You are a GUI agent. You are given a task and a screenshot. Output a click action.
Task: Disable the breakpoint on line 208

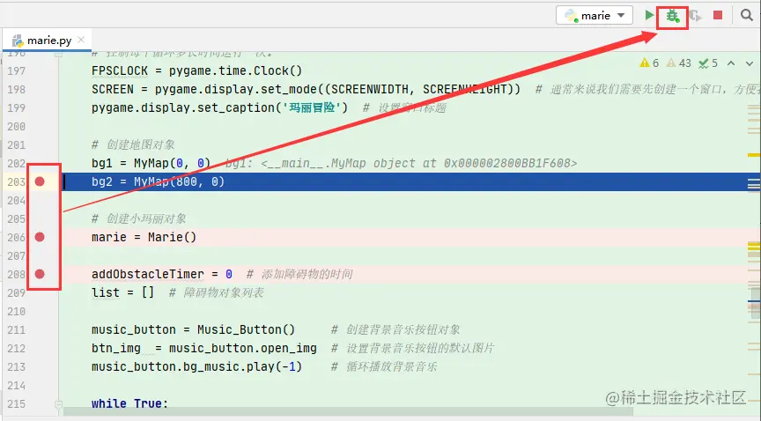40,274
